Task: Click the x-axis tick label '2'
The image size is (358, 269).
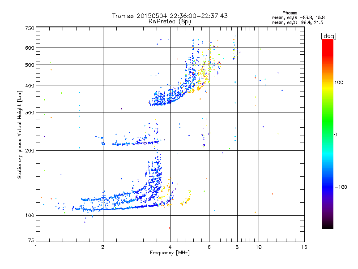Action: click(x=103, y=247)
